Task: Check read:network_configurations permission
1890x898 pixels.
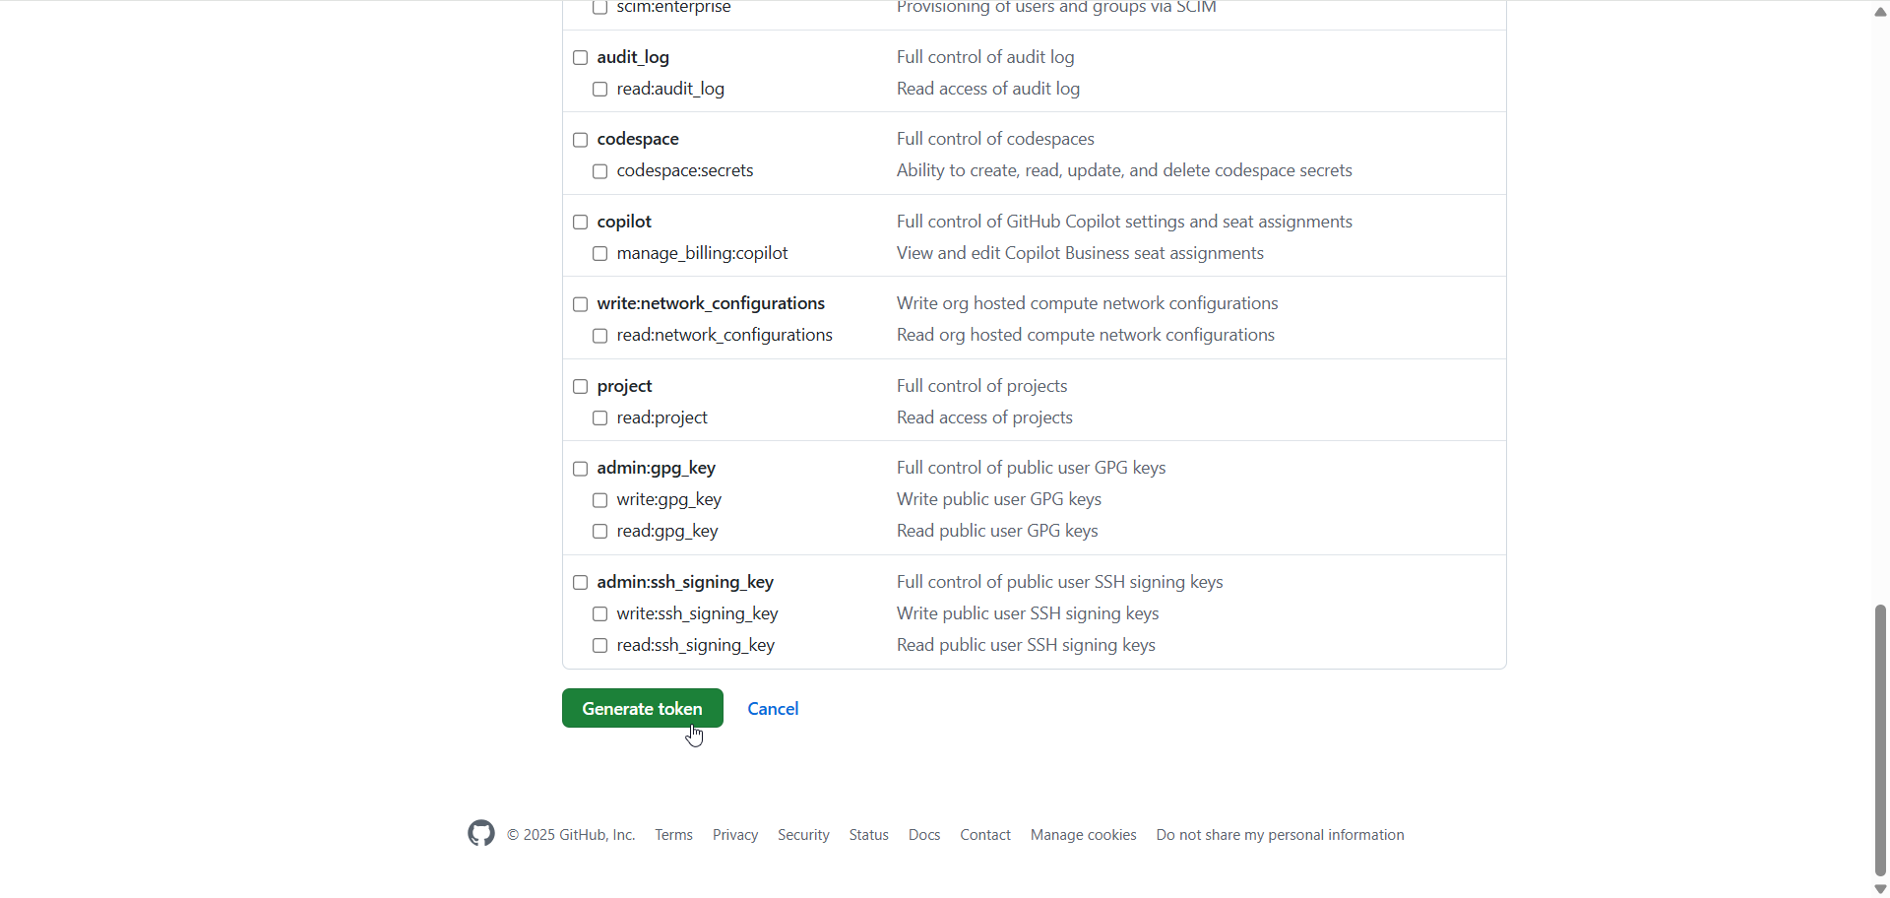Action: 599,336
